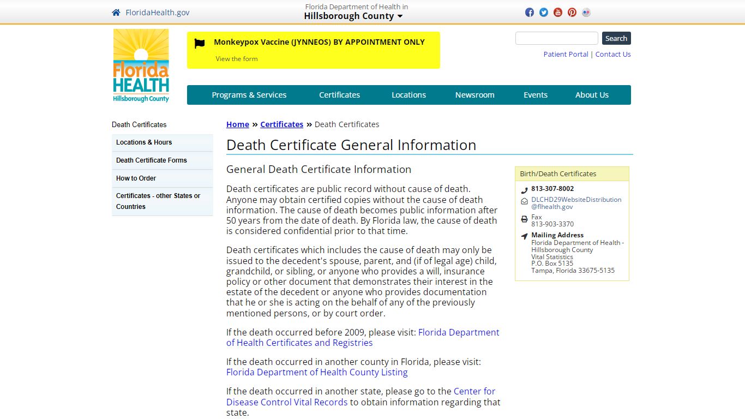
Task: Click the home icon beside FloridaHealth.gov
Action: (x=116, y=13)
